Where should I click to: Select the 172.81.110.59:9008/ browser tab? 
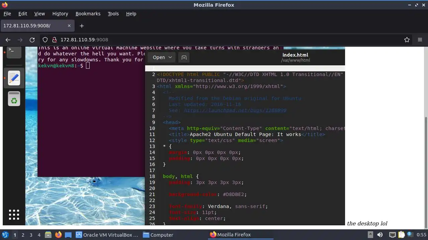[37, 26]
